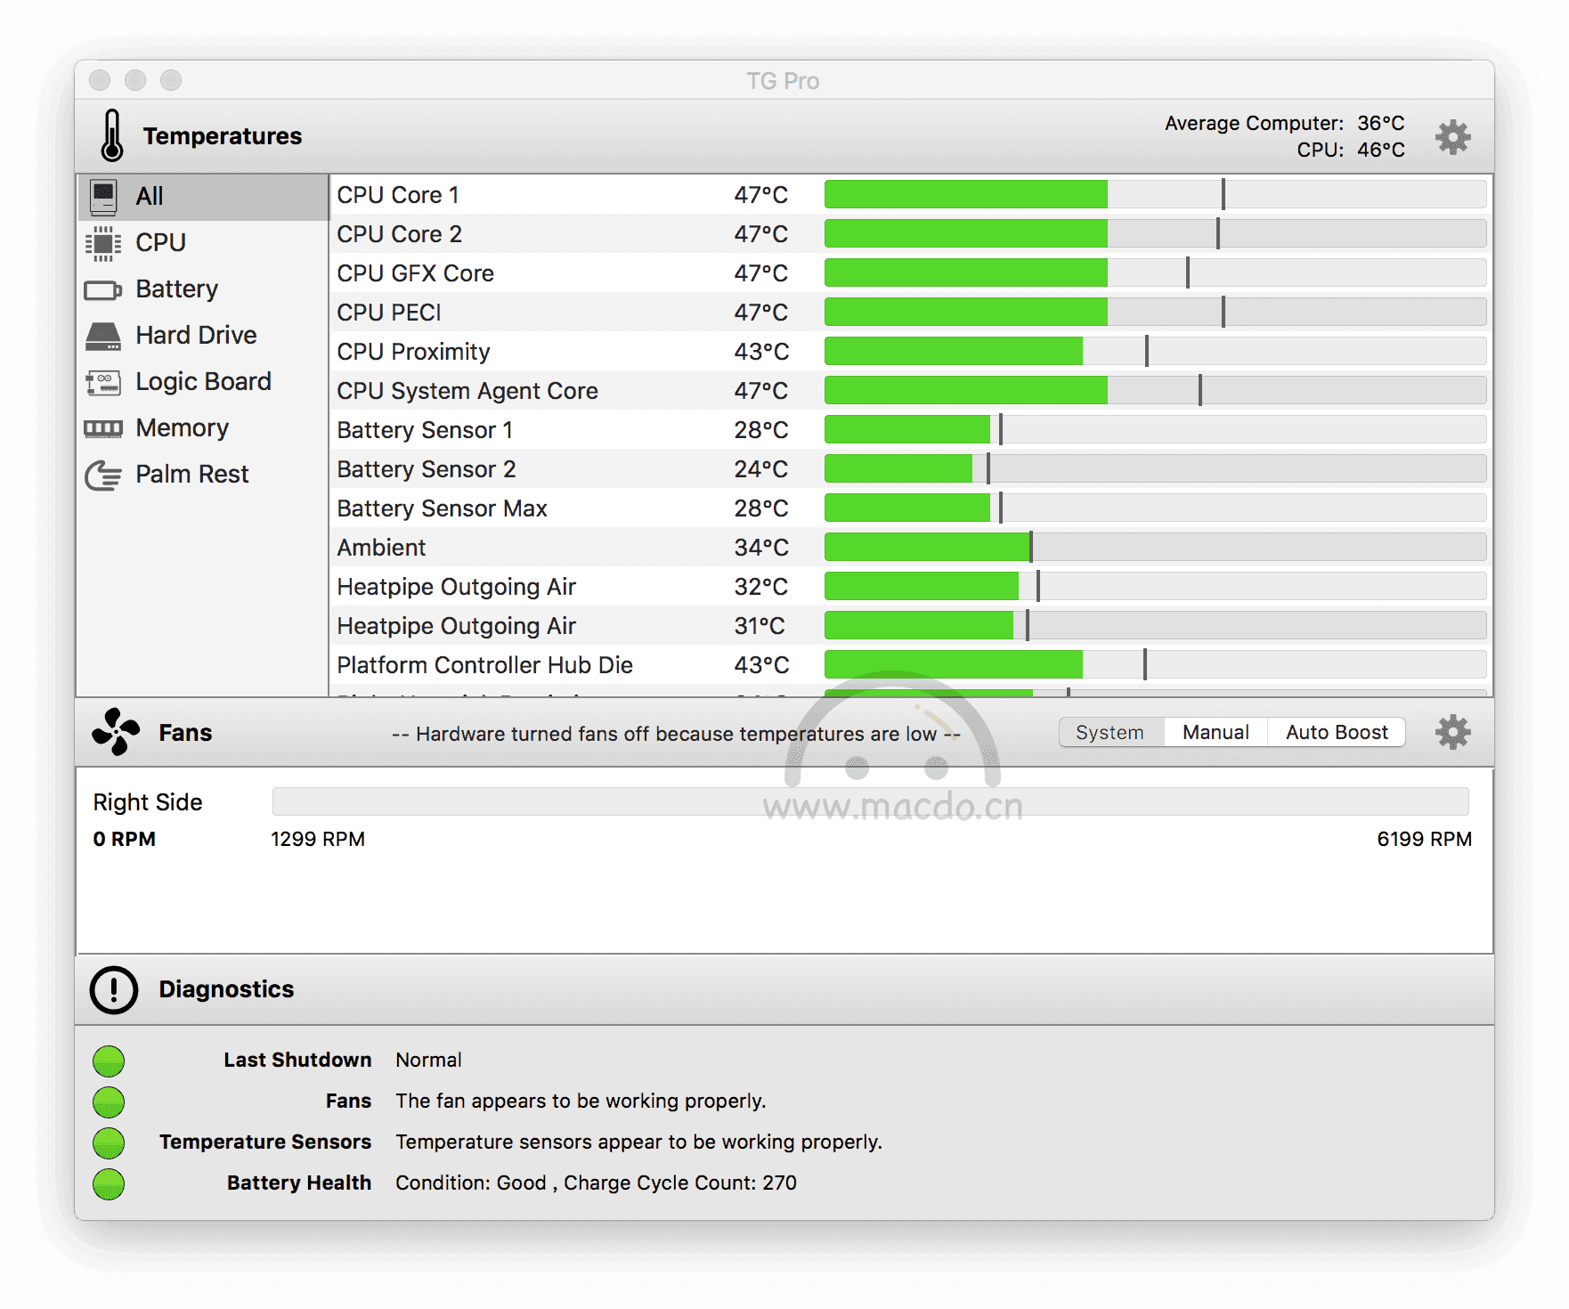This screenshot has height=1309, width=1569.
Task: Enable Auto Boost fan mode
Action: pyautogui.click(x=1337, y=733)
